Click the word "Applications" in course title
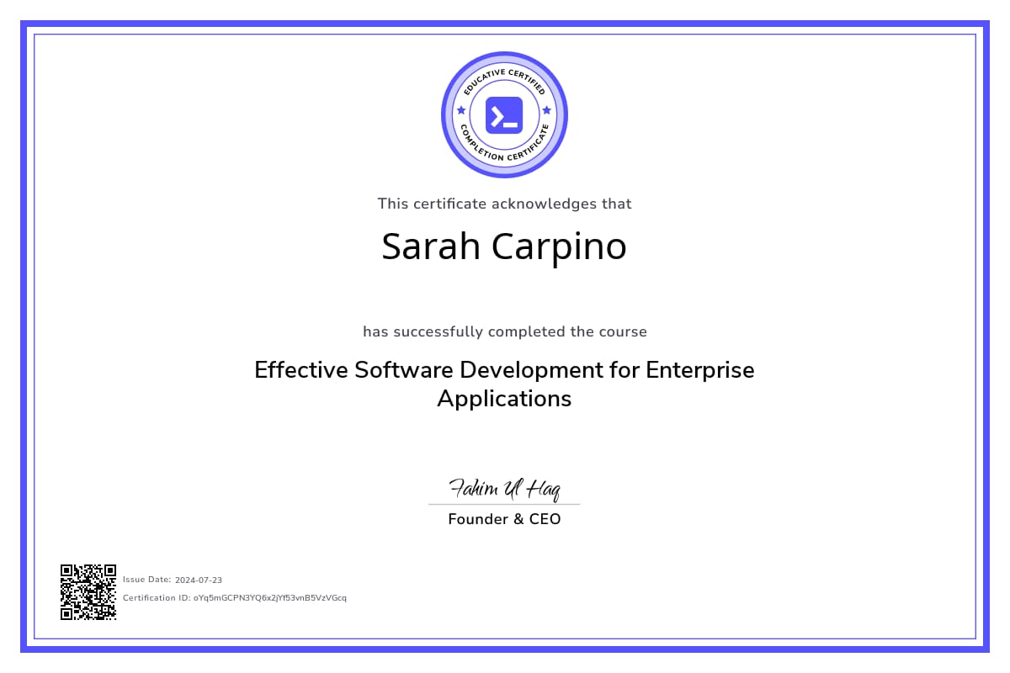Screen dimensions: 1010x673 coord(504,399)
